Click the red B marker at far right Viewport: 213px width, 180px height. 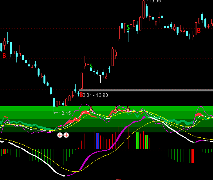199,30
